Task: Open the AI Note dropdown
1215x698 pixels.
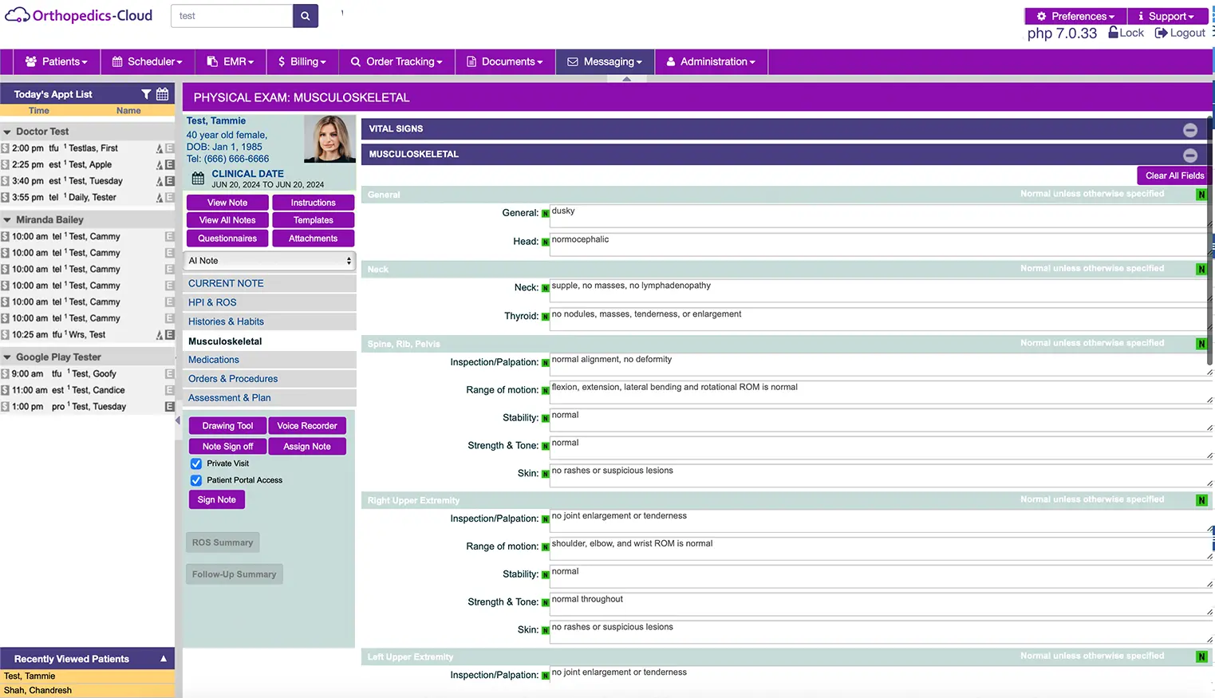Action: [270, 261]
